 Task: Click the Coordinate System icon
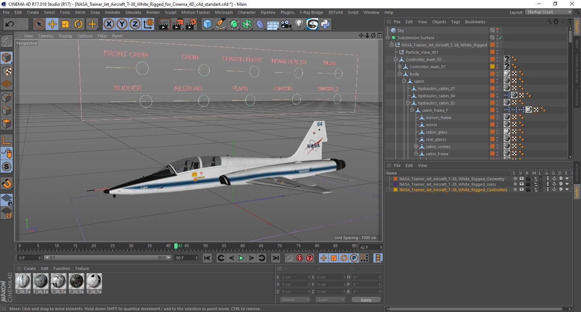[x=148, y=24]
